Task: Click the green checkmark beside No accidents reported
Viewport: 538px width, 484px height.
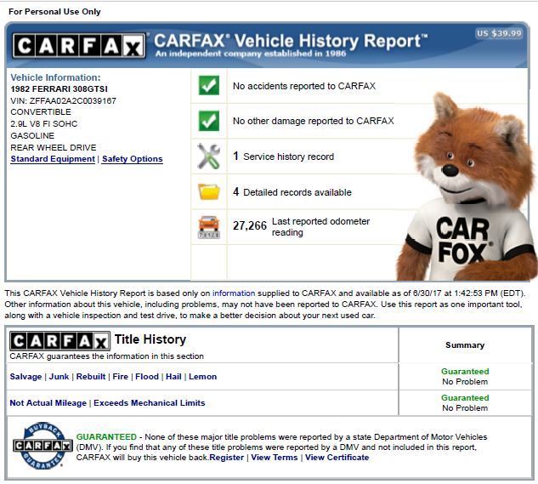Action: pos(208,85)
